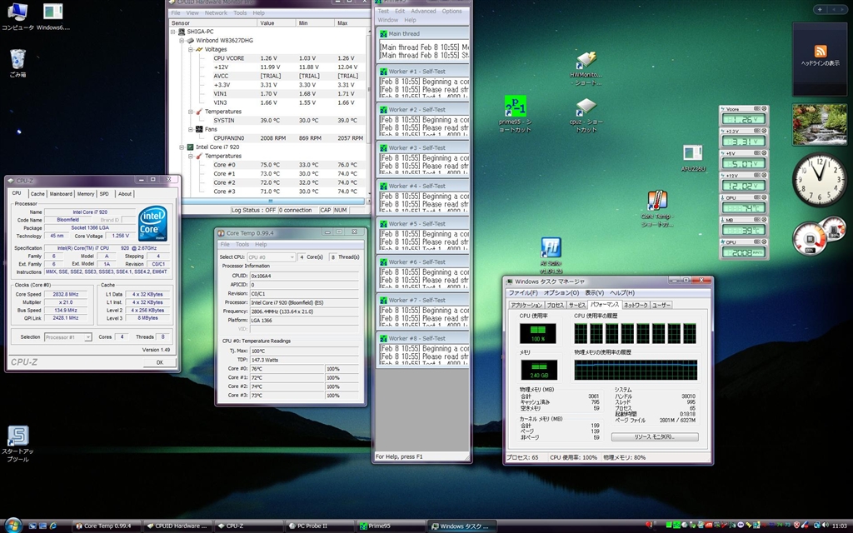Click the Windows Start orb

[13, 526]
